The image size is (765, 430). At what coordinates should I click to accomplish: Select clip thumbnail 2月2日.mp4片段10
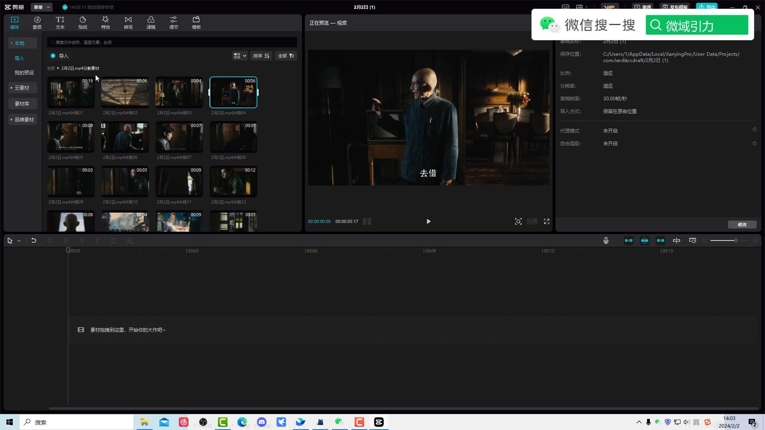pos(125,182)
